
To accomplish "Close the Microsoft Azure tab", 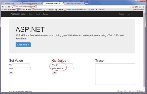I will point(21,4).
